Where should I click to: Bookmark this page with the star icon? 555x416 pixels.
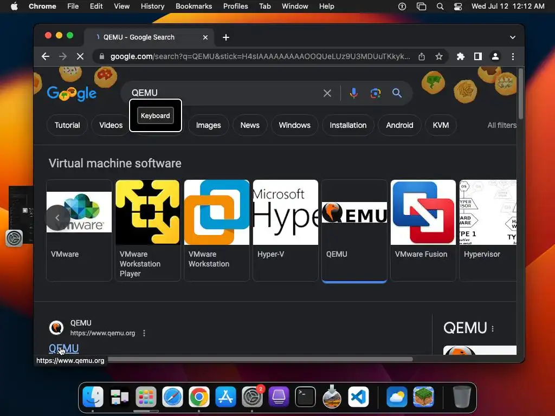point(439,56)
